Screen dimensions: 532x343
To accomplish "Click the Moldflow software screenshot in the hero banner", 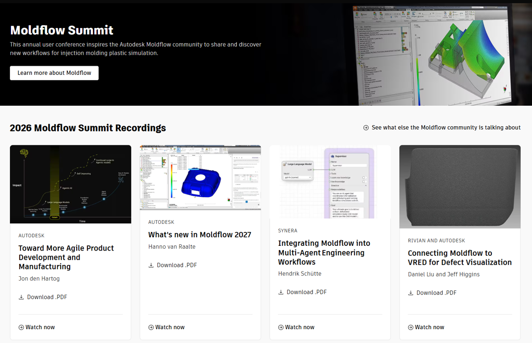I will [432, 56].
